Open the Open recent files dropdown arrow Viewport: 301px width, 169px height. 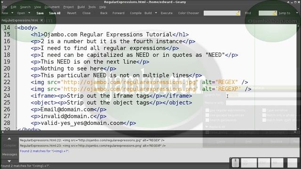(x=29, y=13)
